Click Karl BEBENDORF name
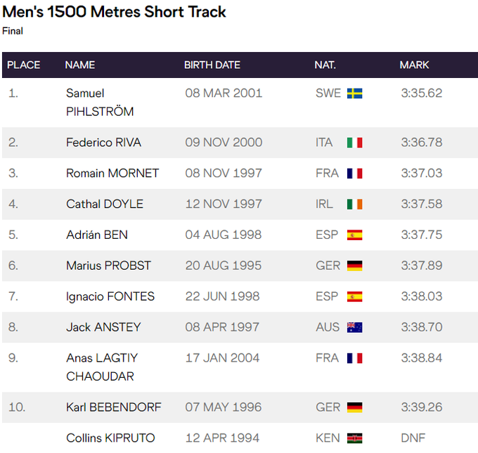478x453 pixels. [x=113, y=407]
